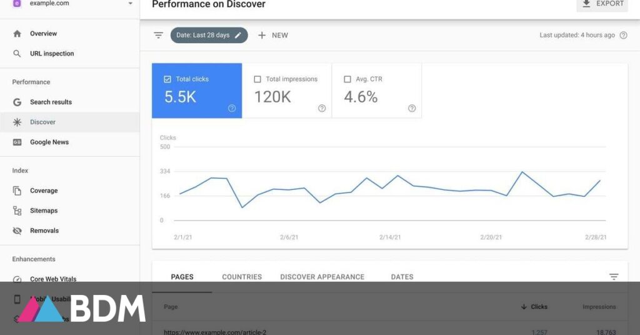
Task: Click the 2/14/21 chart date label
Action: (x=390, y=237)
